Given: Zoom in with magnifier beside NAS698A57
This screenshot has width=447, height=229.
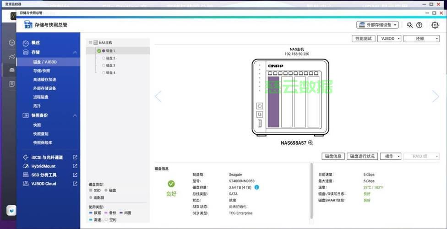Looking at the screenshot, I should coord(311,143).
